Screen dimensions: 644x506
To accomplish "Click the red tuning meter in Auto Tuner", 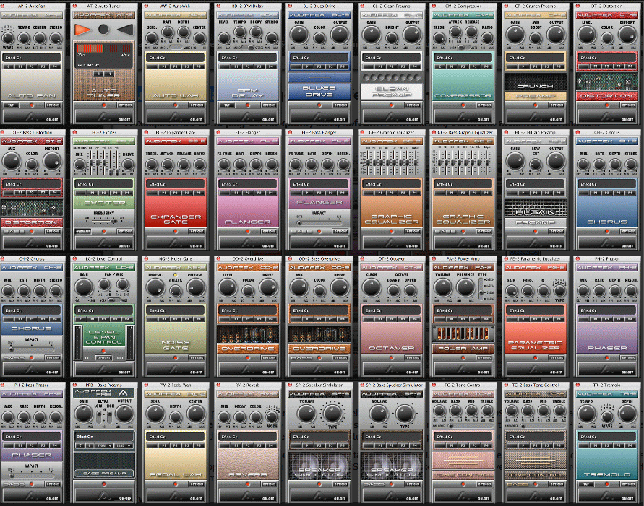I will pyautogui.click(x=104, y=48).
